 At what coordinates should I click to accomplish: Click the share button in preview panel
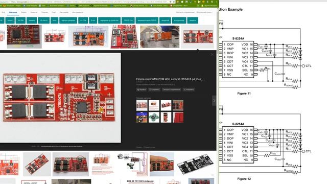tap(189, 89)
